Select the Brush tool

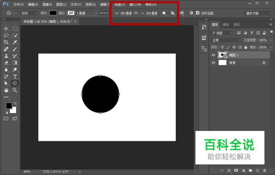[x=15, y=49]
